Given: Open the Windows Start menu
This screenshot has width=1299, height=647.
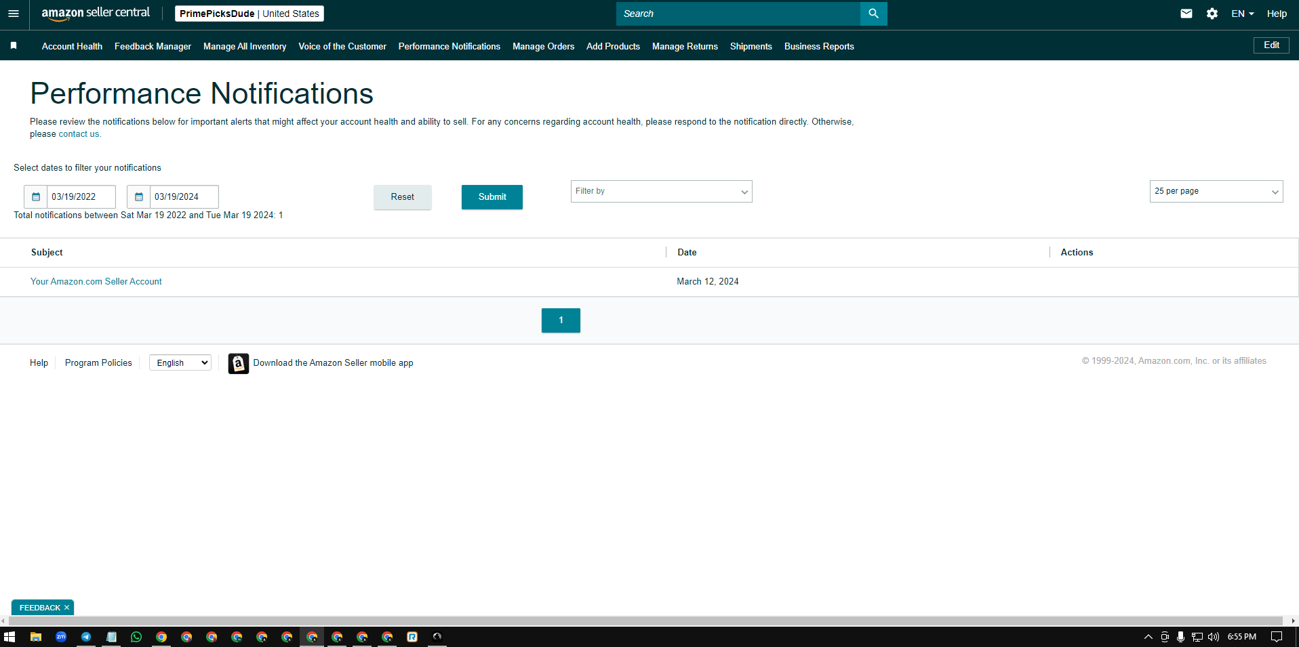Looking at the screenshot, I should click(9, 637).
